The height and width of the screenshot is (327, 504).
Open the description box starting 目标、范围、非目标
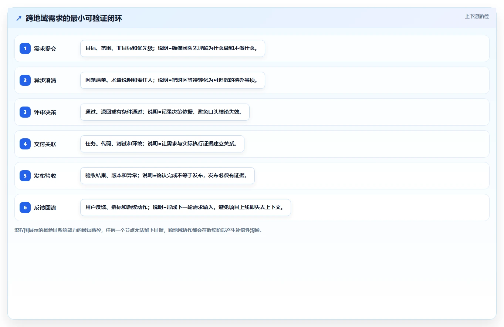click(173, 48)
